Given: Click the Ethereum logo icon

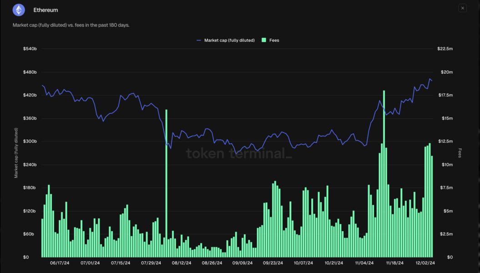Looking at the screenshot, I should click(19, 10).
